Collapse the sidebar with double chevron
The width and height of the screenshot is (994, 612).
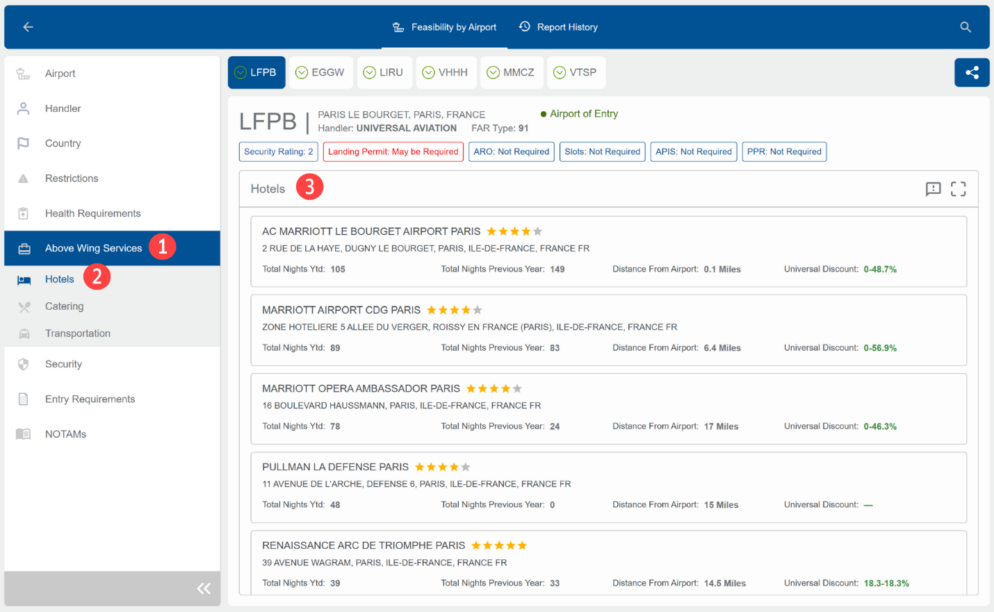tap(204, 589)
